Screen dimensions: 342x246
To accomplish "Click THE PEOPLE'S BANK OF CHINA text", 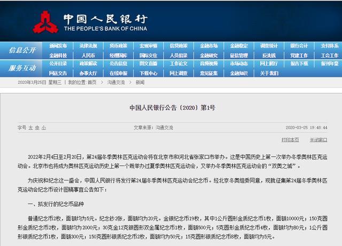I will click(105, 28).
